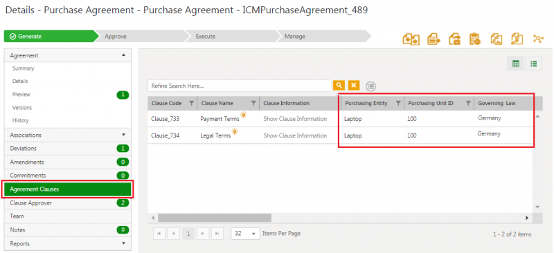This screenshot has width=554, height=253.
Task: Expand the Reports section
Action: (123, 243)
